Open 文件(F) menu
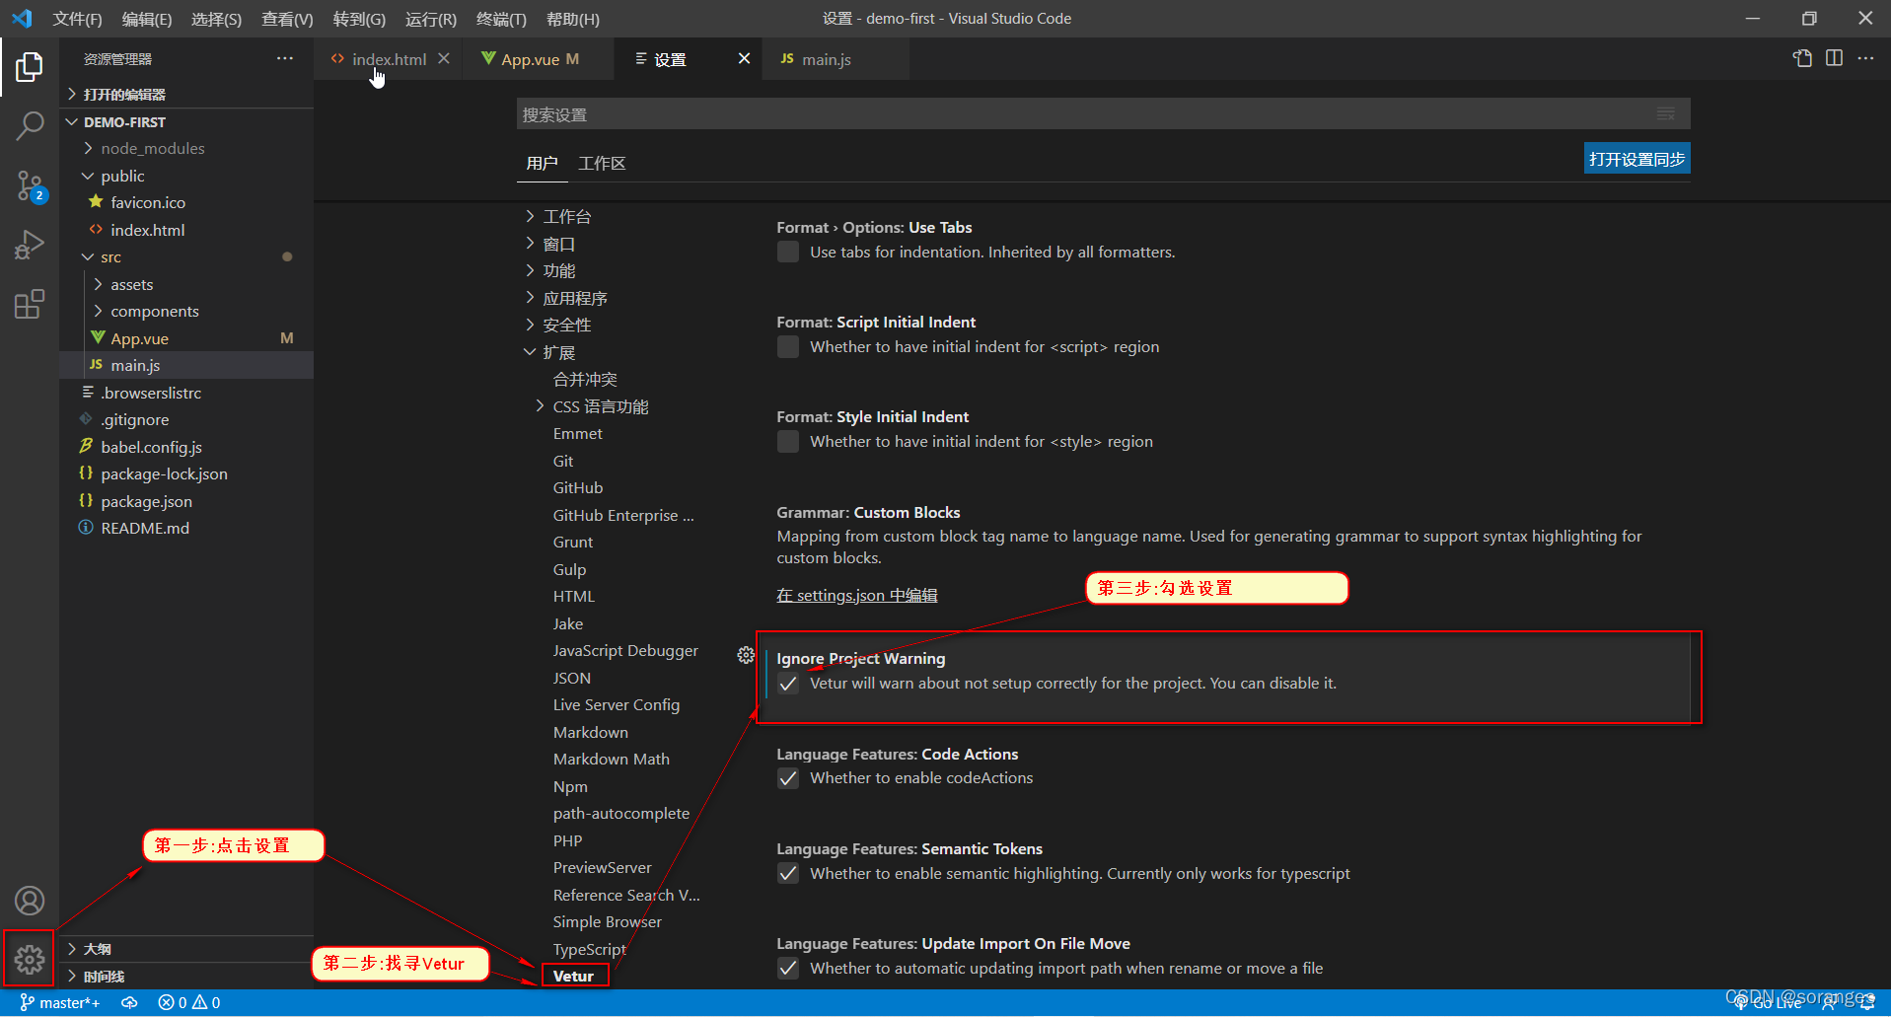Viewport: 1891px width, 1017px height. [x=77, y=19]
